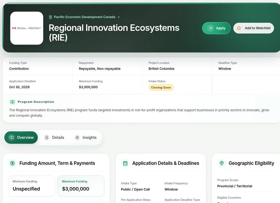The image size is (280, 203).
Task: Click the dollar icon beside Funding Amount heading
Action: [12, 163]
